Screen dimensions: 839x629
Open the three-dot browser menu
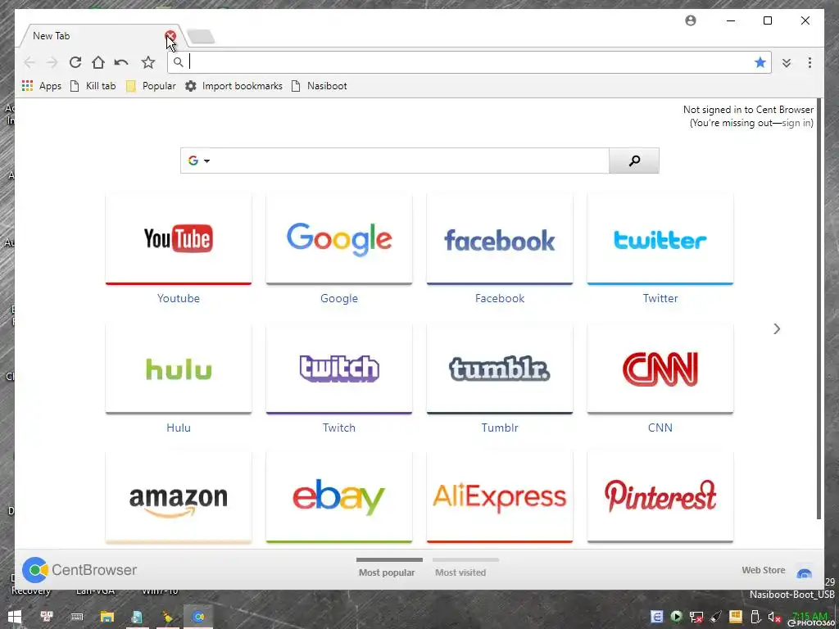click(810, 62)
